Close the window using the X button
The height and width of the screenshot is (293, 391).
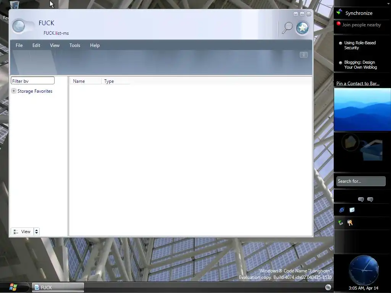(x=309, y=14)
